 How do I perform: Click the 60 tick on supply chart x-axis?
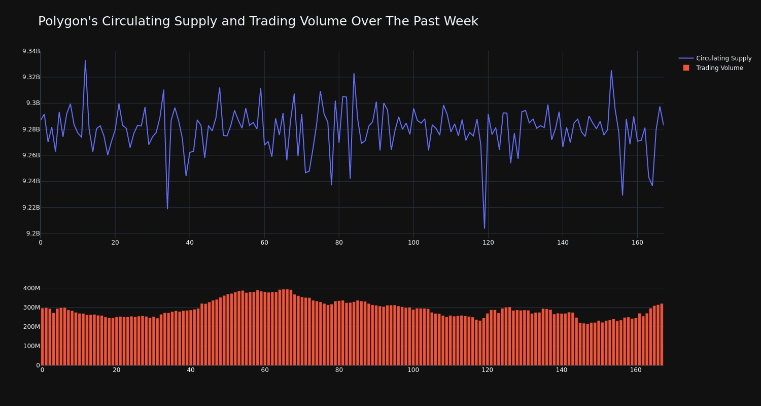click(264, 243)
